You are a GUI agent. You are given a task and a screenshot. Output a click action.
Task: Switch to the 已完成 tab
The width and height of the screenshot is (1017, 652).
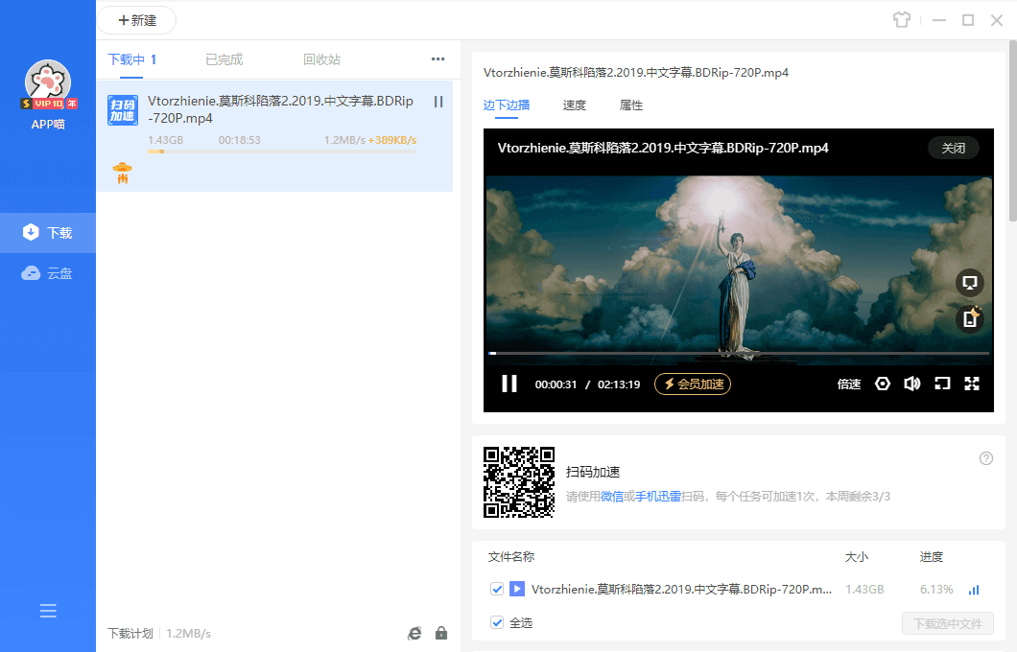225,59
